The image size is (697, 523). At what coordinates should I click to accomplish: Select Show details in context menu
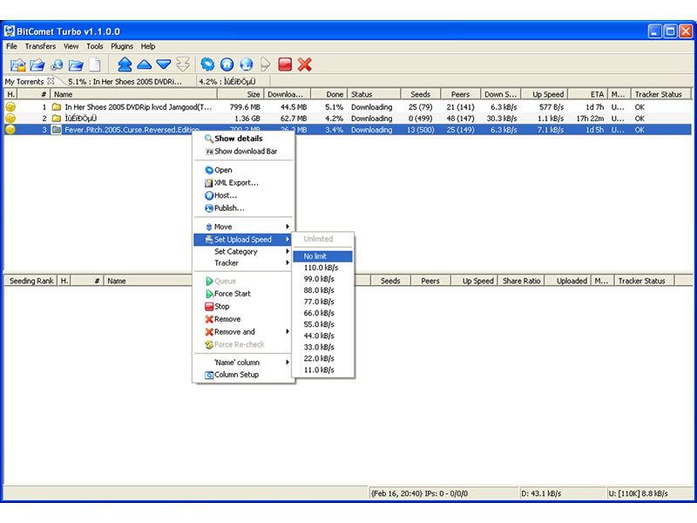(x=243, y=139)
